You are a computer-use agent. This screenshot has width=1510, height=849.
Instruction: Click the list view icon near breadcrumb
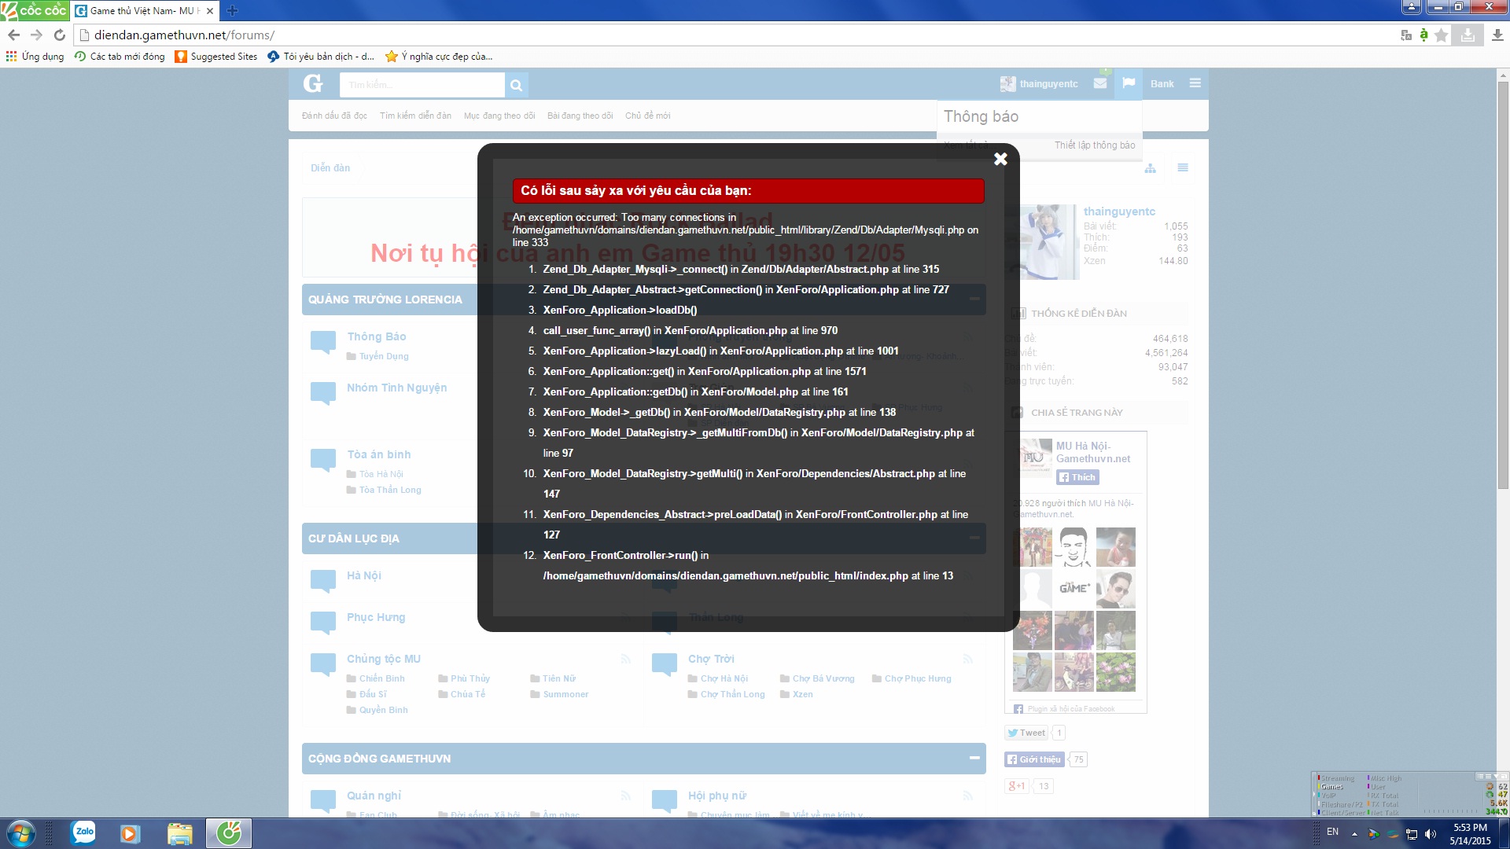[1183, 167]
